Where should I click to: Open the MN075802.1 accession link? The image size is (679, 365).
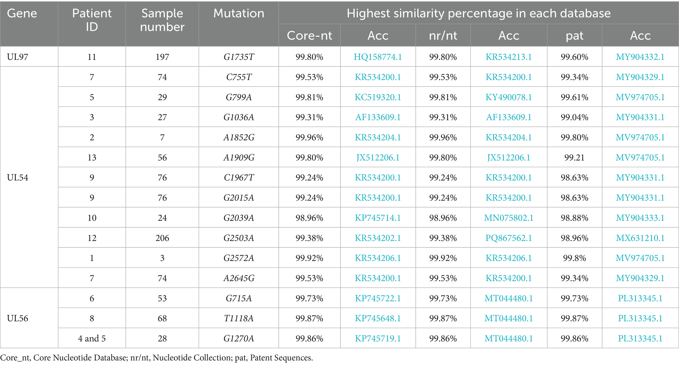tap(508, 218)
